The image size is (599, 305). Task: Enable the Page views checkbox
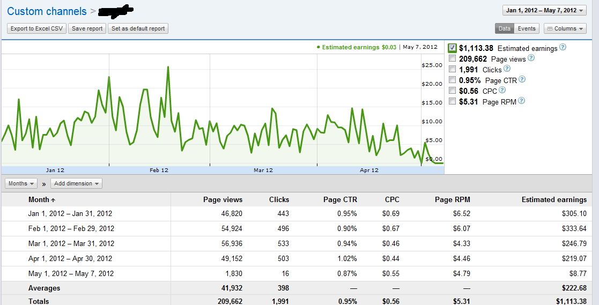453,58
